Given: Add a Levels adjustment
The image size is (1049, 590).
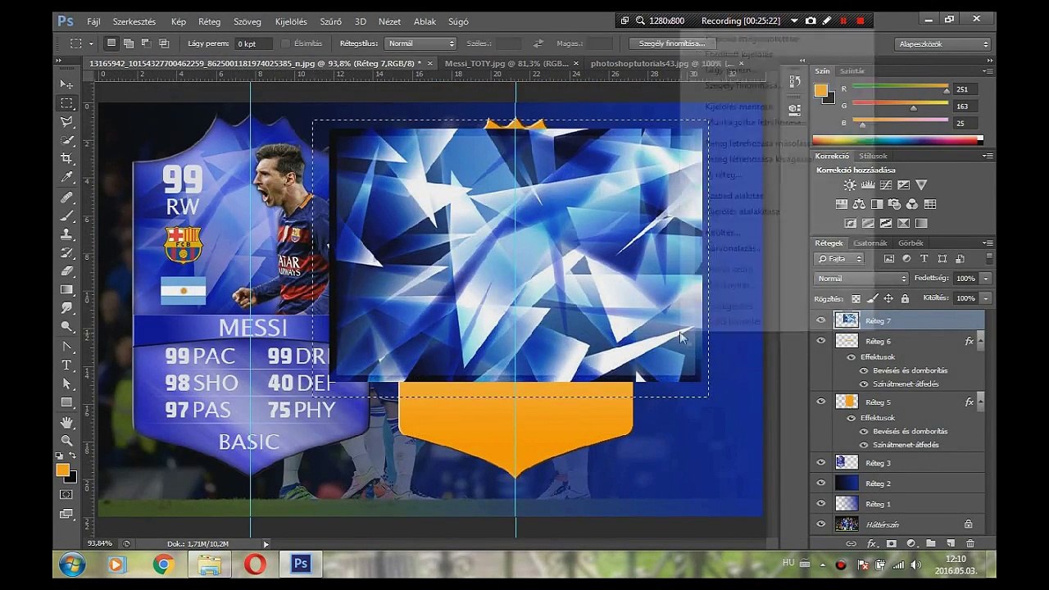Looking at the screenshot, I should (868, 186).
